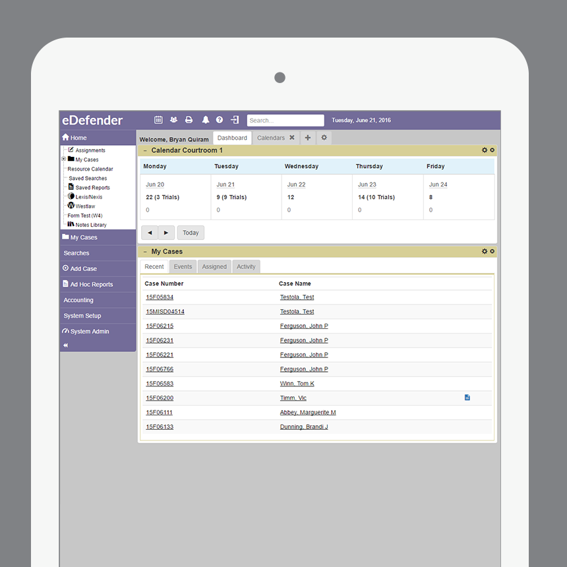567x567 pixels.
Task: Click the Home house icon in the sidebar
Action: (65, 137)
